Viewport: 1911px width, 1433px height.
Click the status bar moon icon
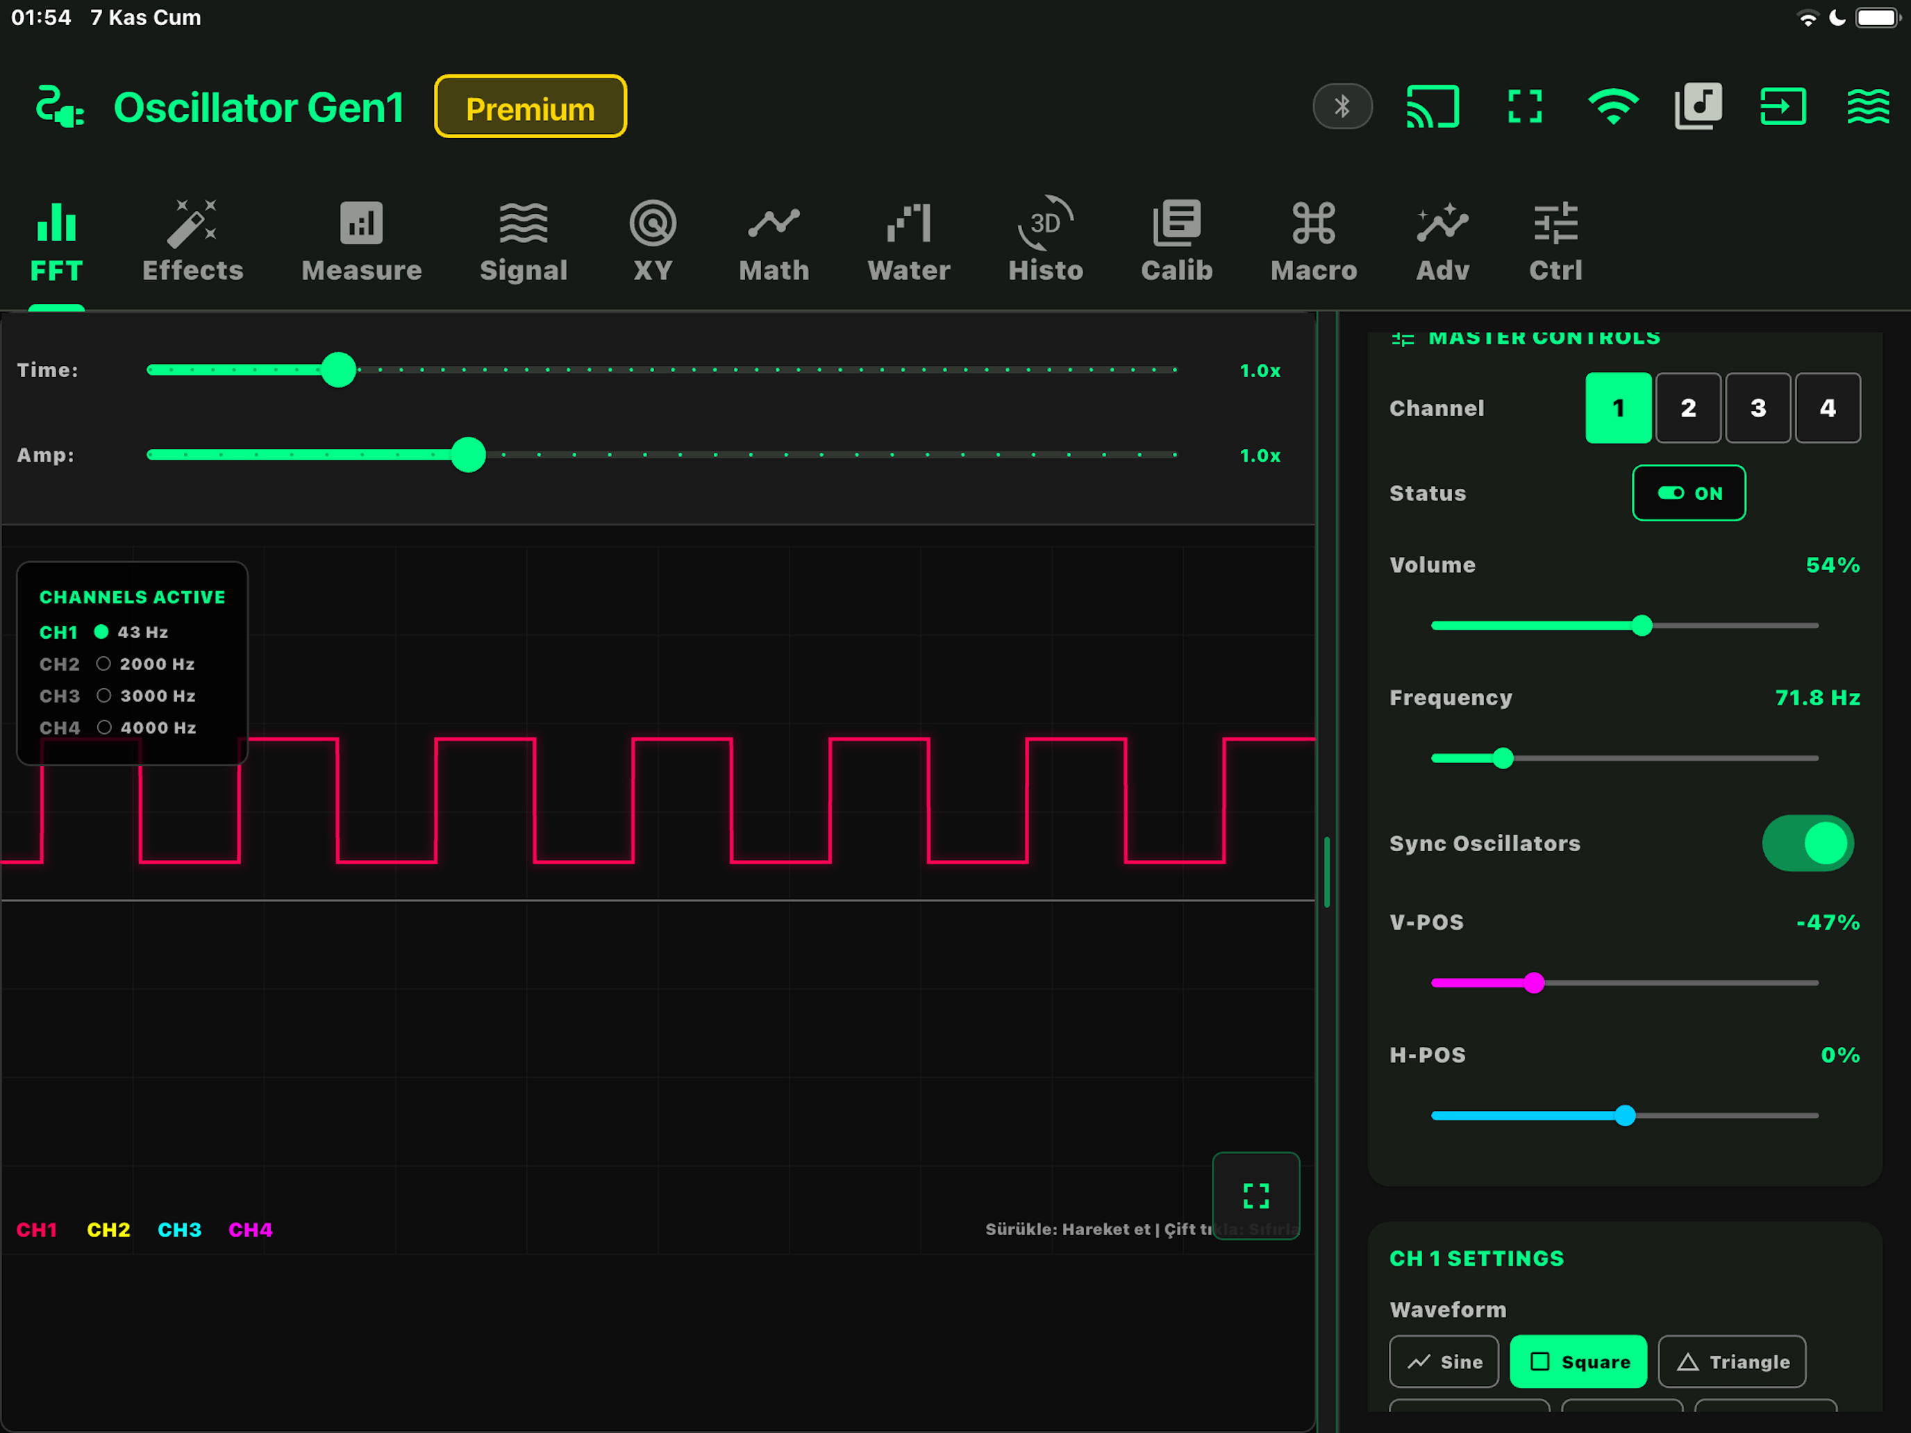[1837, 18]
